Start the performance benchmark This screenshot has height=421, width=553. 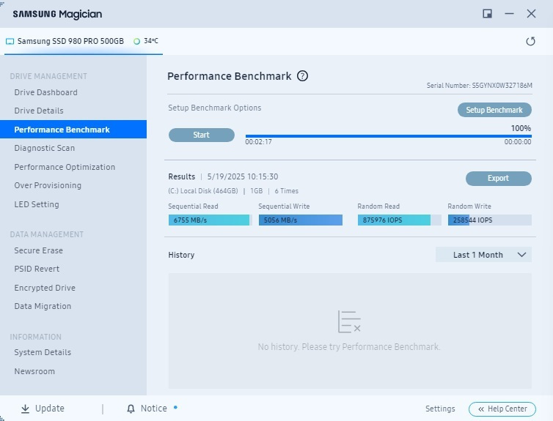202,135
